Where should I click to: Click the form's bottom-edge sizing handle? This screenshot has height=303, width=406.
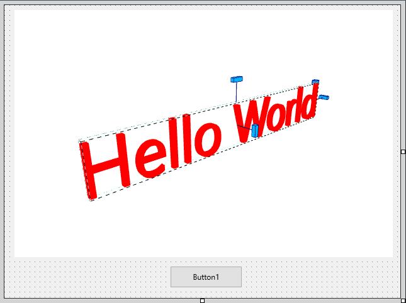[203, 300]
